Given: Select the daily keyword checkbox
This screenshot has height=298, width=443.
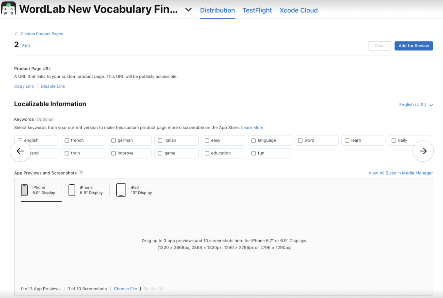Looking at the screenshot, I should [394, 140].
